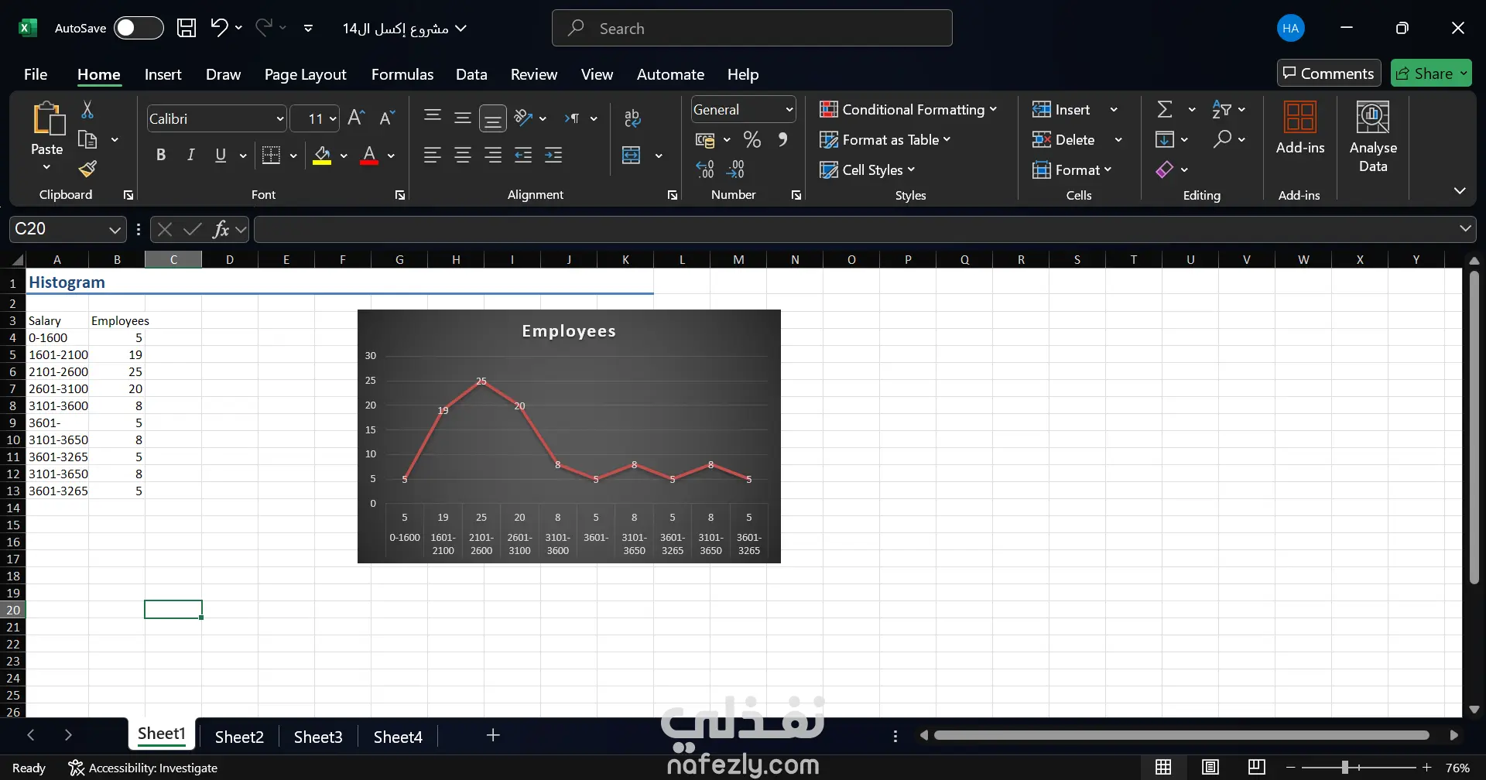Screen dimensions: 1486x780
Task: Click Accessibility: Investigate in status bar
Action: click(142, 768)
